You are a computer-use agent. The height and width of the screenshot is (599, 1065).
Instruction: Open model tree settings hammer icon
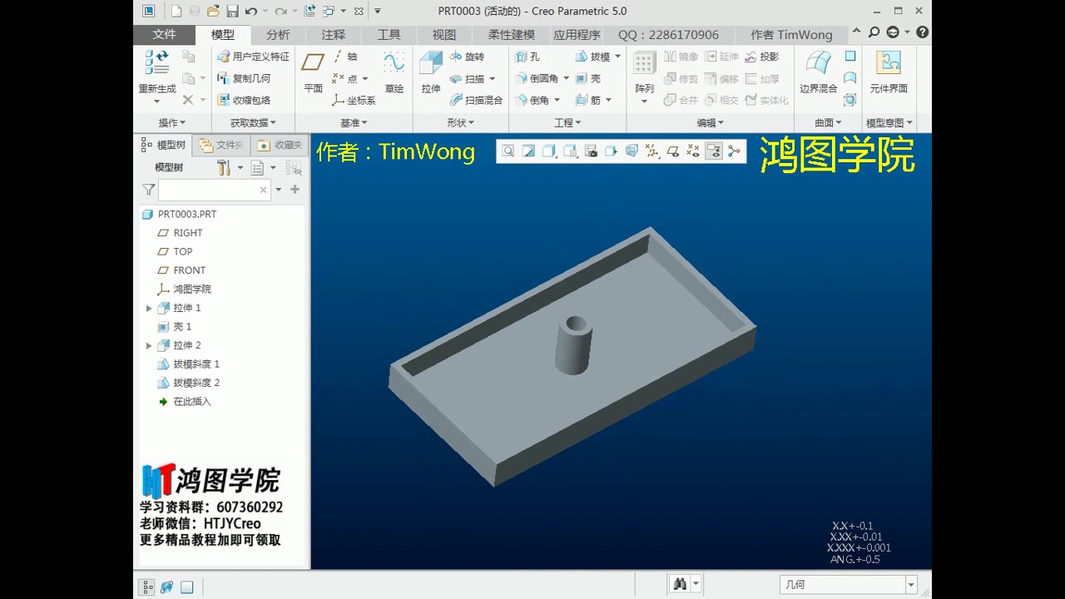click(223, 167)
